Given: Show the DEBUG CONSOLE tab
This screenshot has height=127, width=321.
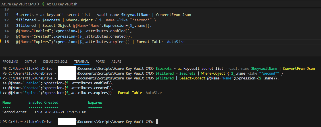Looking at the screenshot, I should click(x=55, y=62).
